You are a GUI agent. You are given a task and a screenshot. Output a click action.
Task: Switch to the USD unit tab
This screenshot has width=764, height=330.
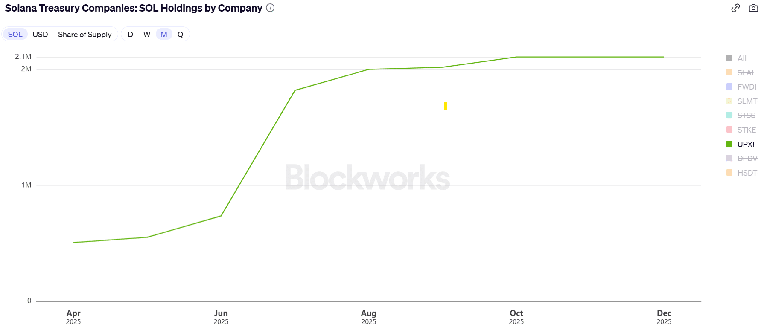coord(40,35)
